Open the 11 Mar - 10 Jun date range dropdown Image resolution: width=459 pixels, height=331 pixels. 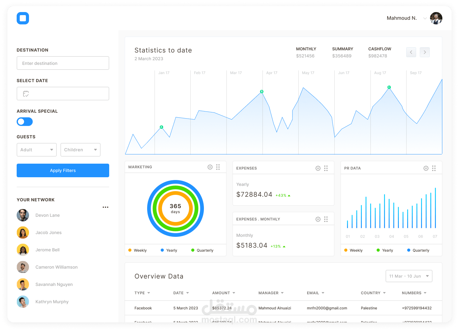pos(409,276)
